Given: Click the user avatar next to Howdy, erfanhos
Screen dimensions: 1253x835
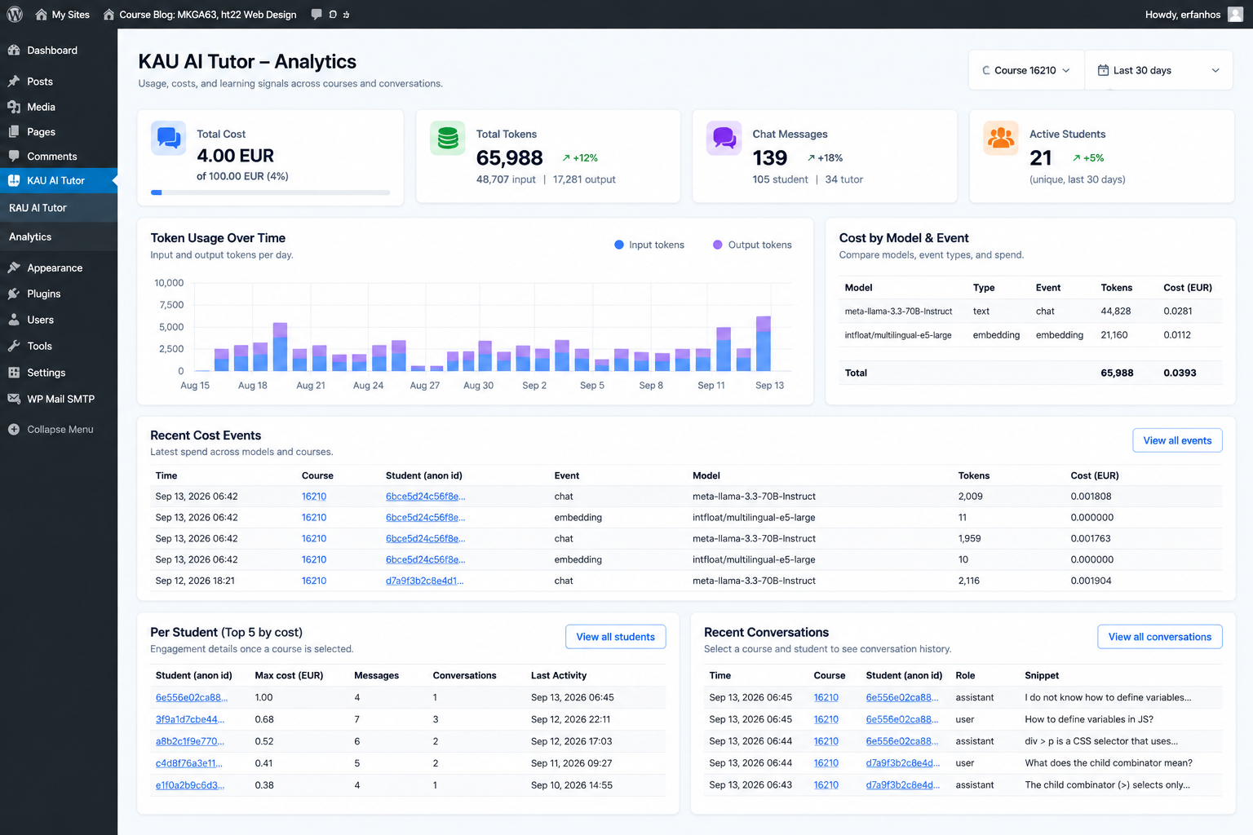Looking at the screenshot, I should 1235,14.
